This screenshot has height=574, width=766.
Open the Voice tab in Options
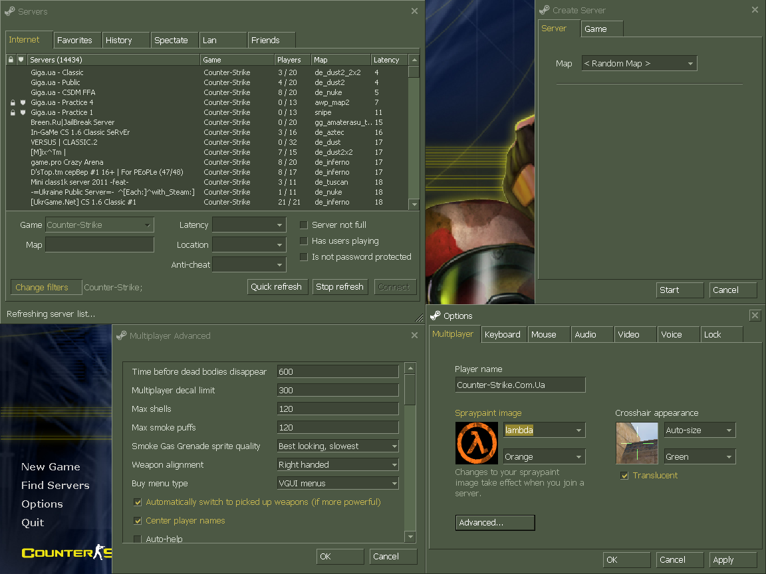coord(678,334)
